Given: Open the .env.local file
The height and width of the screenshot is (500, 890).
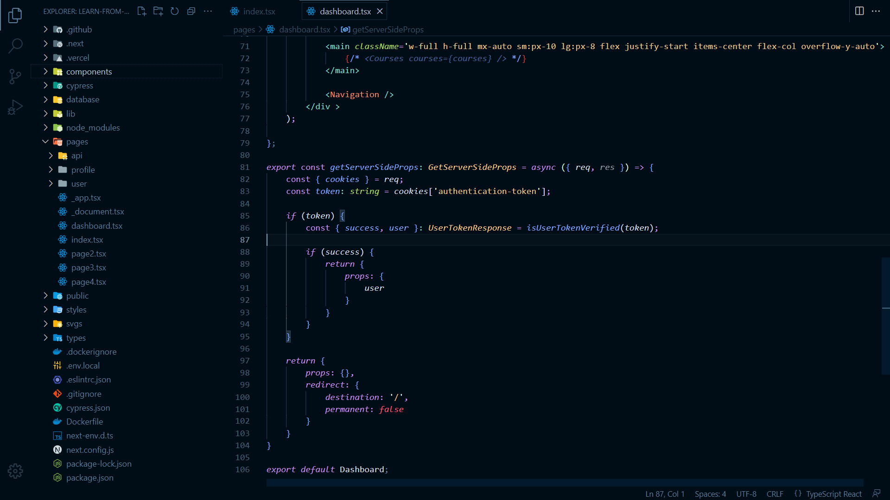Looking at the screenshot, I should tap(127, 366).
